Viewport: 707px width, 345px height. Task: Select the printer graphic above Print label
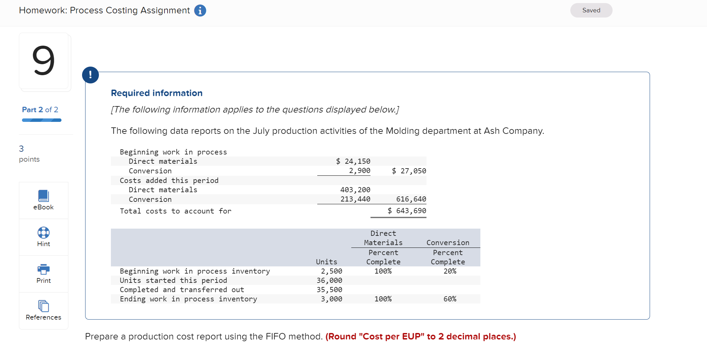[x=43, y=270]
